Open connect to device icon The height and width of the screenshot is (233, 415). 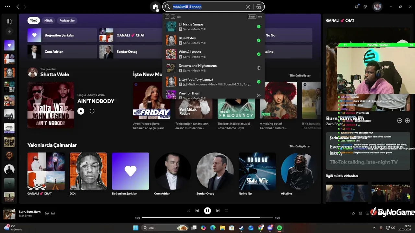367,213
